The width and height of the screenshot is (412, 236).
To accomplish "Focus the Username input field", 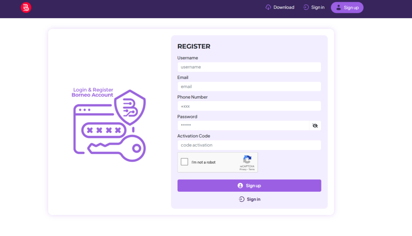I will pyautogui.click(x=249, y=67).
